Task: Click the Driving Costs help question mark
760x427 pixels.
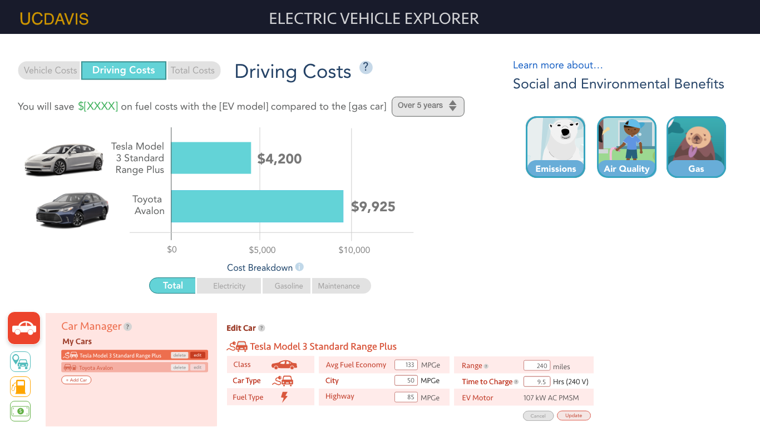Action: [x=366, y=67]
